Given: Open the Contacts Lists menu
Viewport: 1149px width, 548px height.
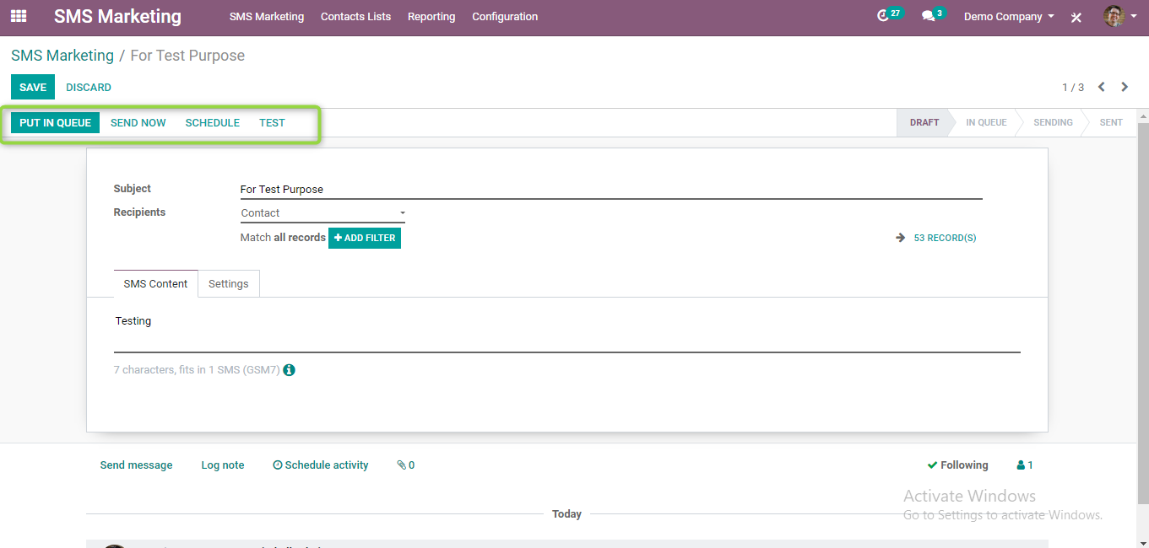Looking at the screenshot, I should point(355,16).
